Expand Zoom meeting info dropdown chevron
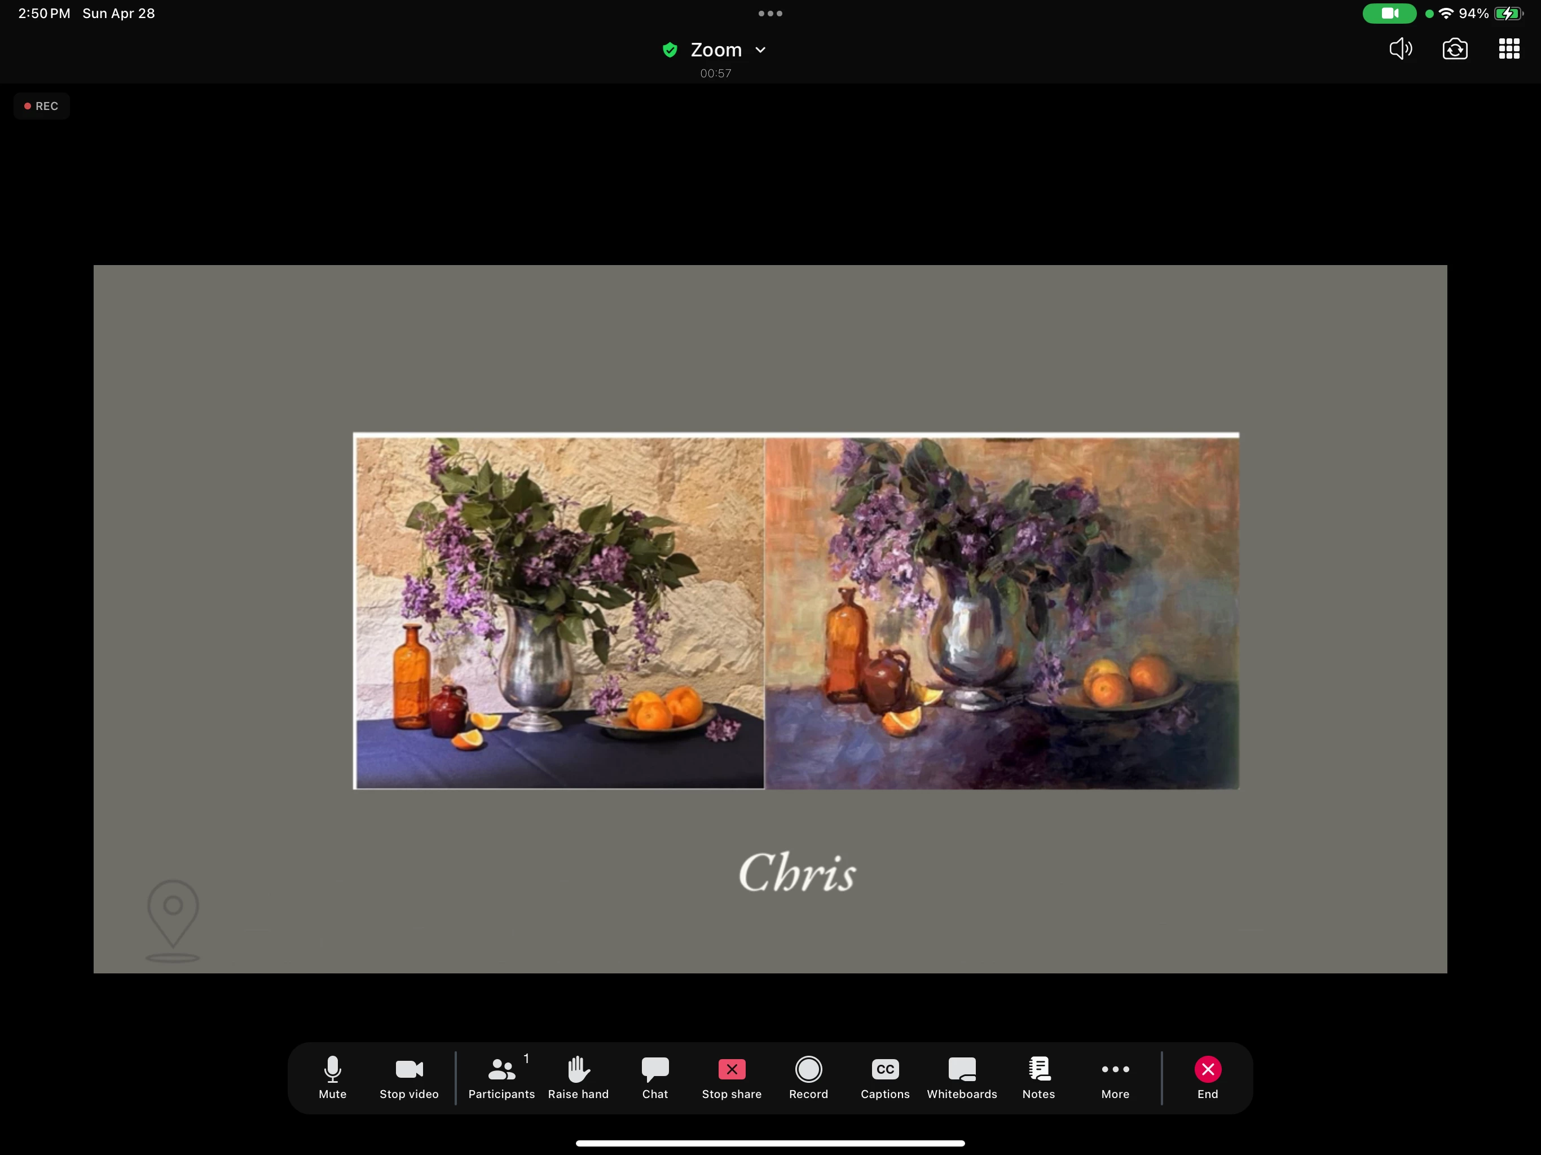 coord(760,50)
